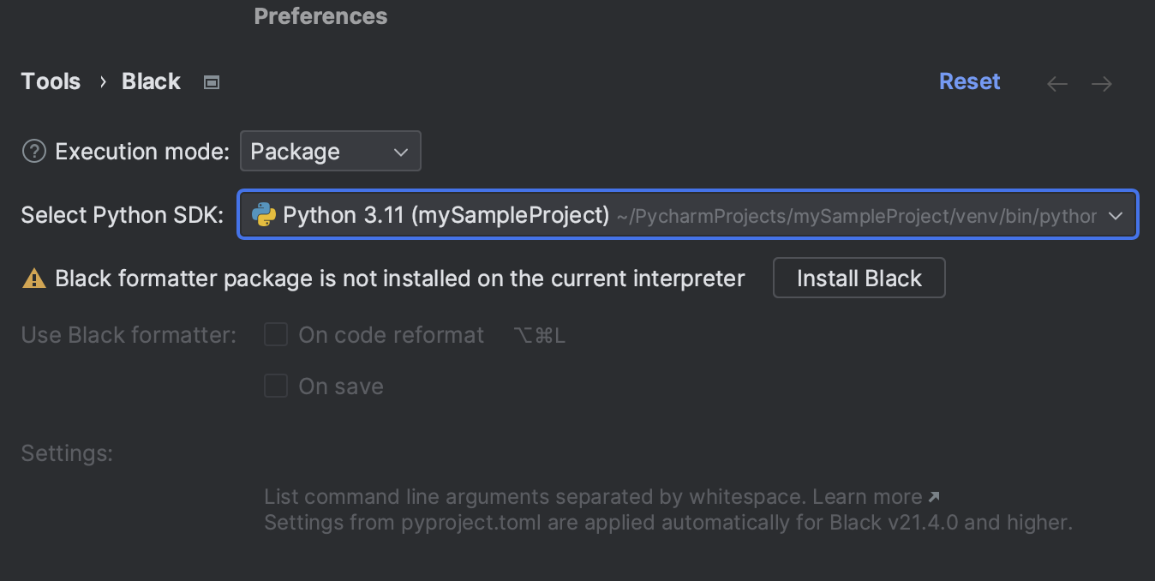
Task: Click the warning triangle about Black formatter
Action: pos(33,278)
